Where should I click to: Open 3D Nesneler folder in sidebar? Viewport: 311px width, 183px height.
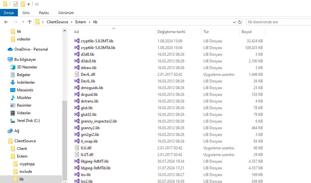[27, 67]
